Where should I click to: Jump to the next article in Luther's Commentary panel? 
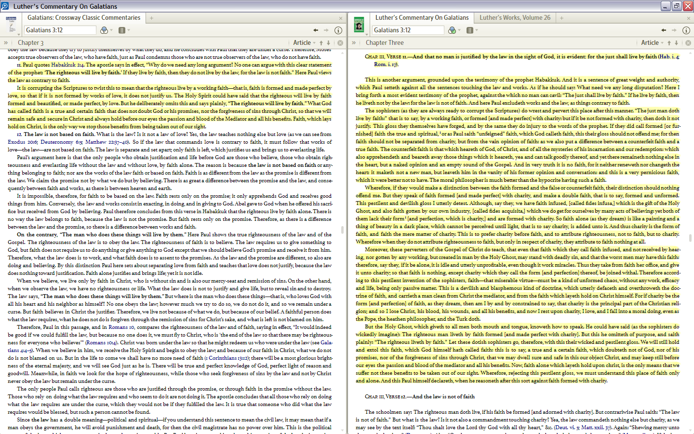(x=677, y=43)
